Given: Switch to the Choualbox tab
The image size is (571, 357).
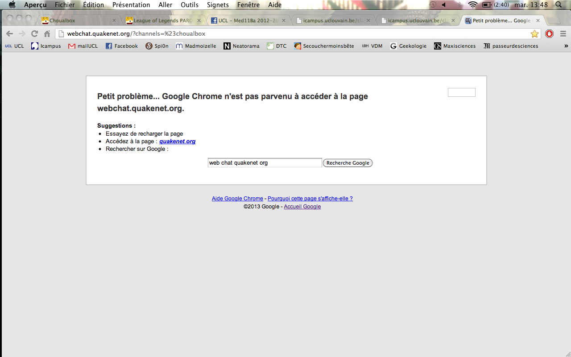Looking at the screenshot, I should (79, 21).
